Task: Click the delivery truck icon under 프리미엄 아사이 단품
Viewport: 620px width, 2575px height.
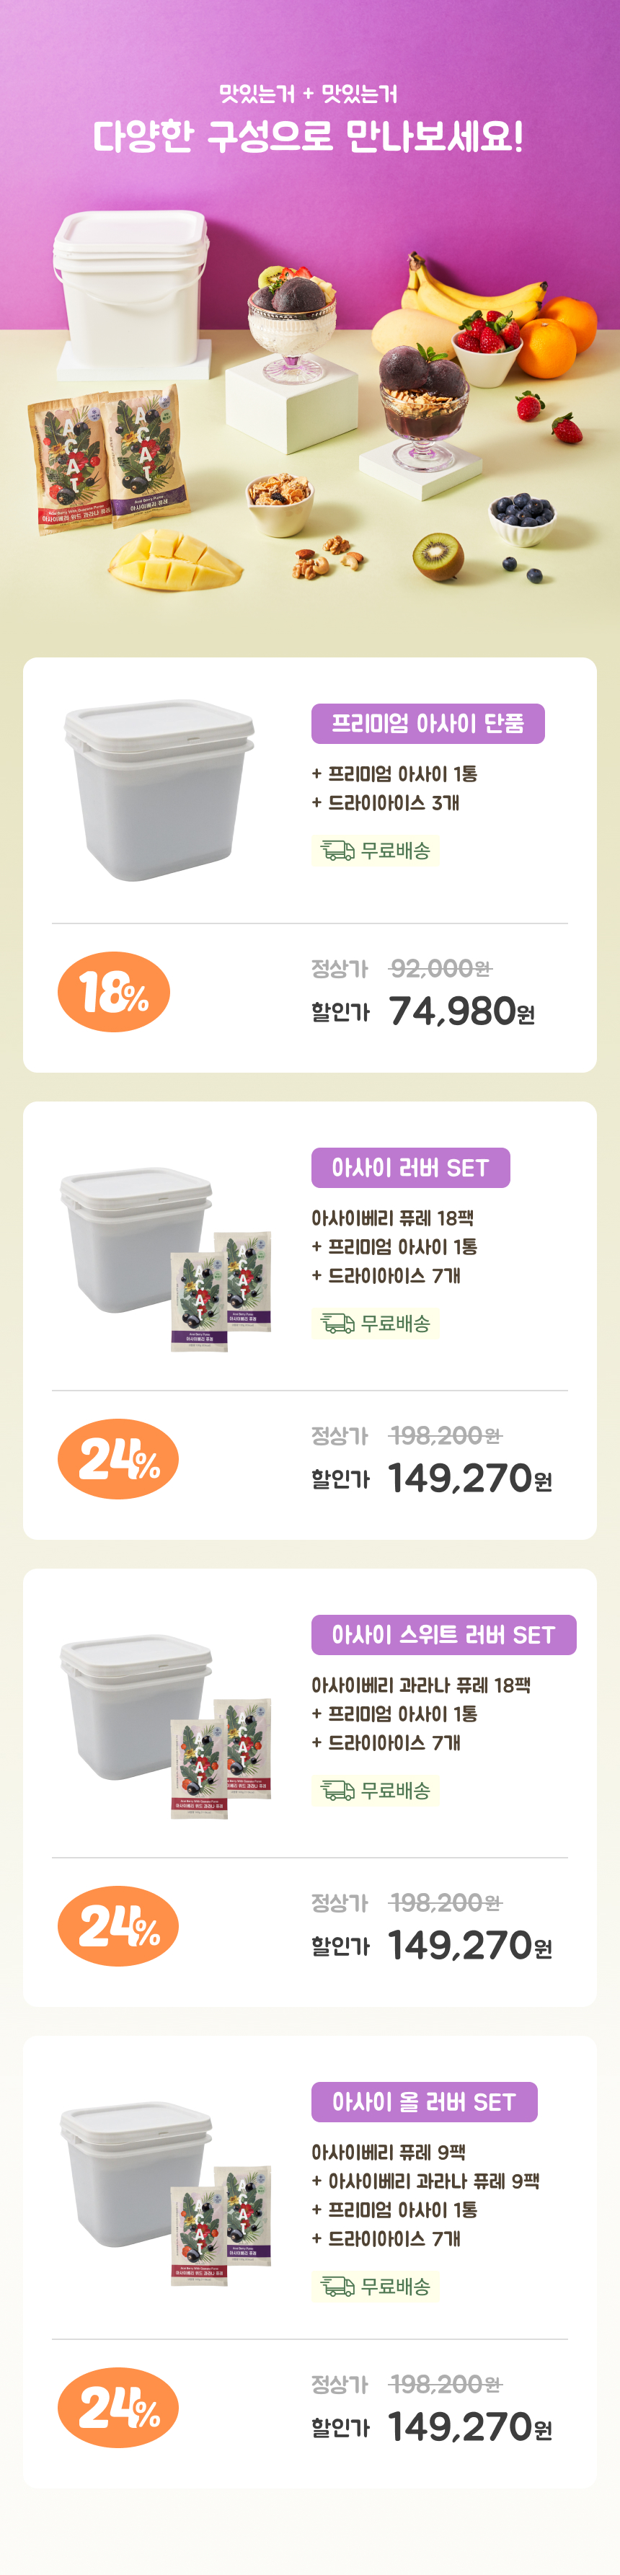Action: coord(337,851)
